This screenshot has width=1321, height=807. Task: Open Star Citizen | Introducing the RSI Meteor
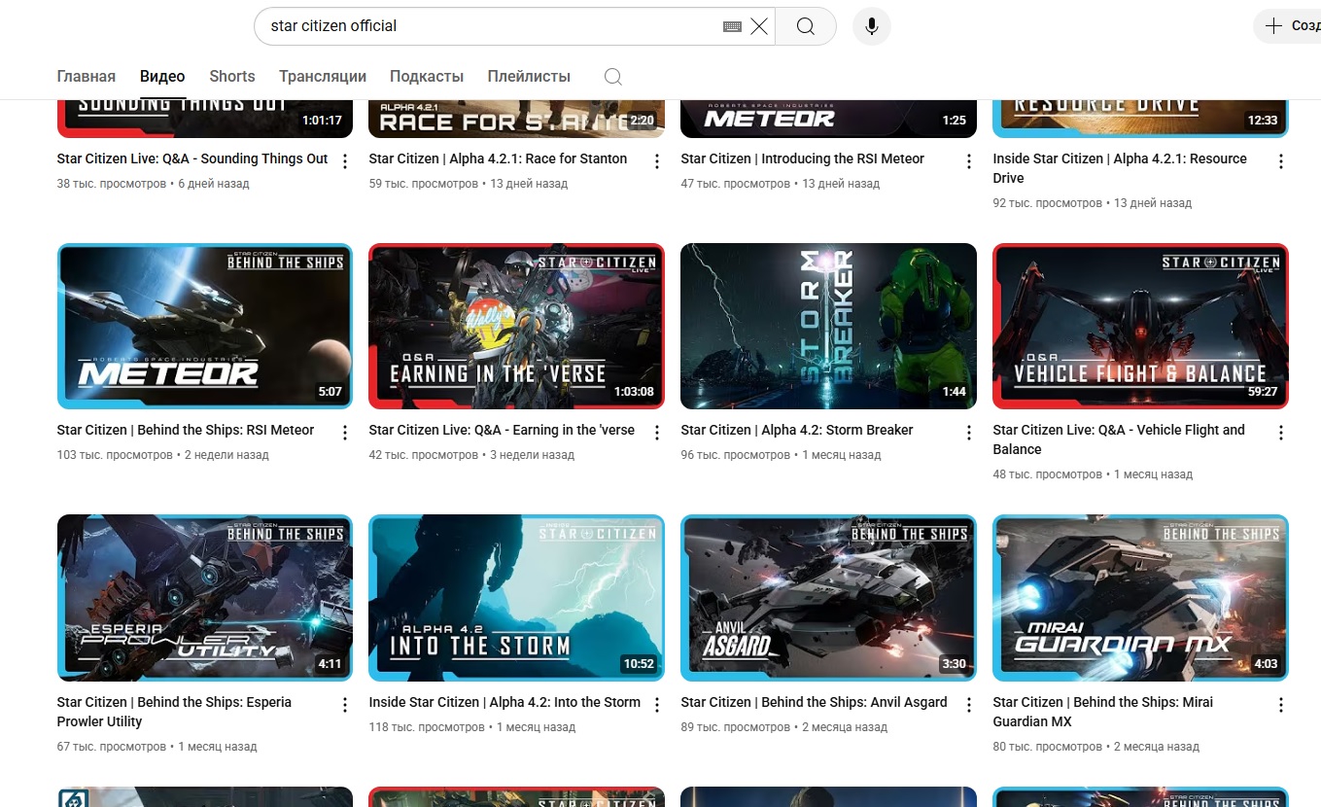click(x=803, y=158)
